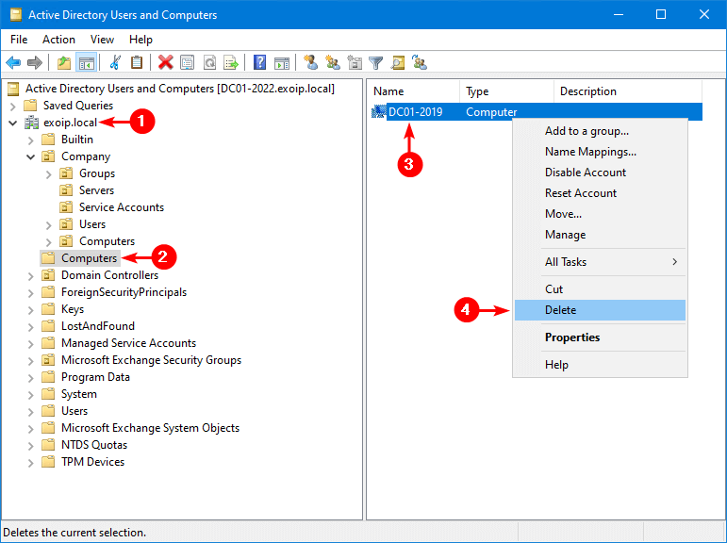Click the DC01-2019 computer icon

tap(379, 111)
